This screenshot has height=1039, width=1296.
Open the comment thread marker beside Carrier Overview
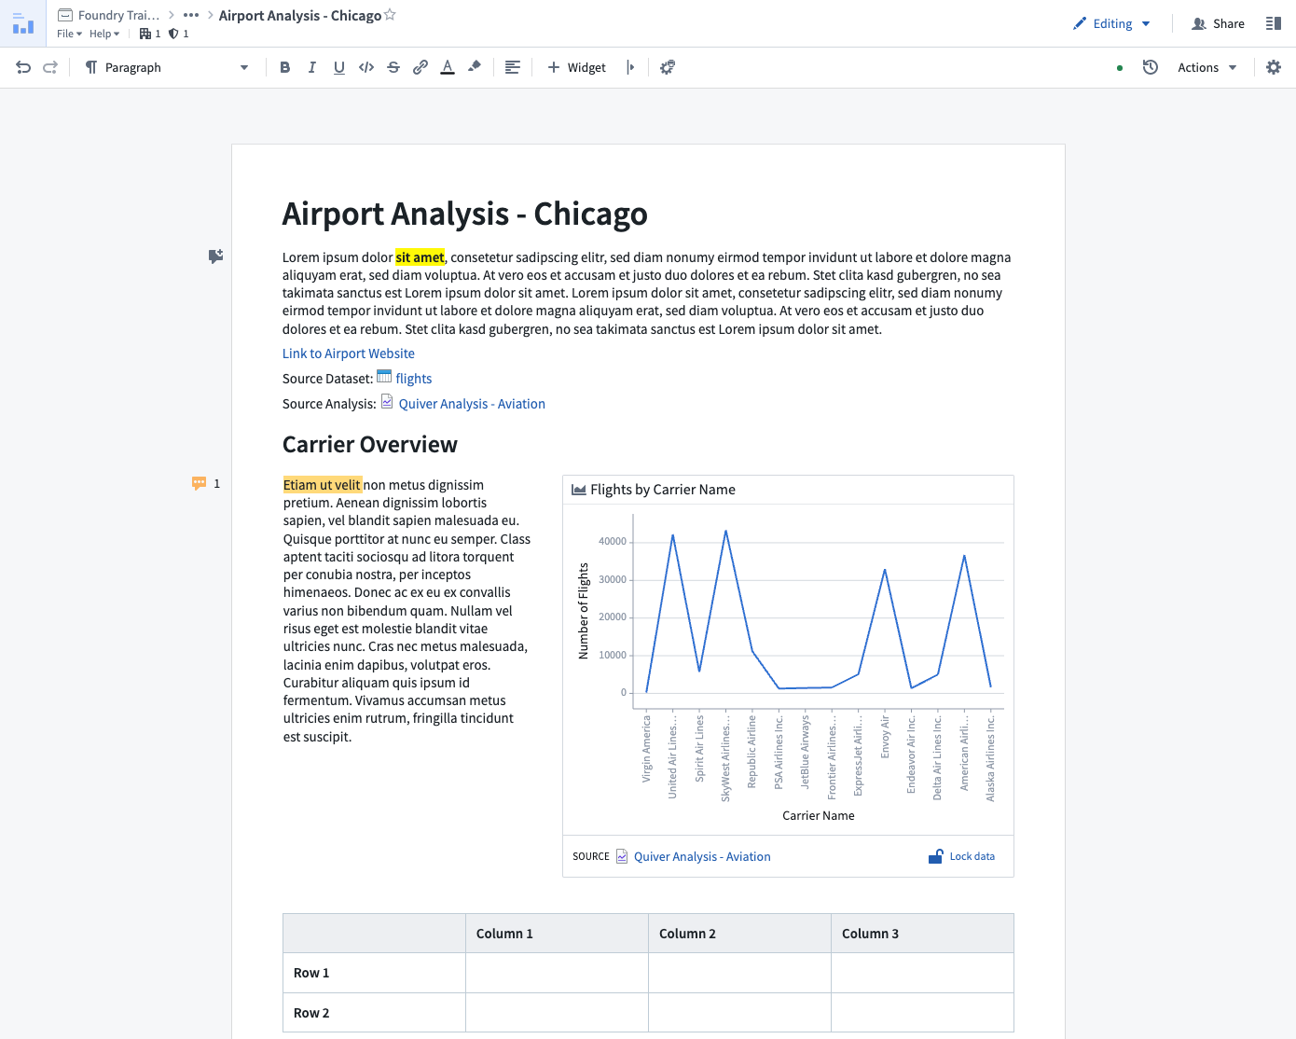(200, 483)
